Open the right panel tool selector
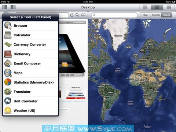This screenshot has width=176, height=132. point(13,7)
